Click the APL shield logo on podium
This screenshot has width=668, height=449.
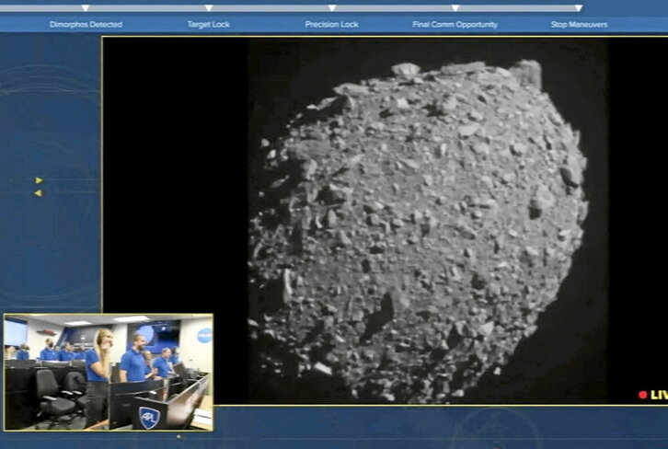pyautogui.click(x=149, y=418)
